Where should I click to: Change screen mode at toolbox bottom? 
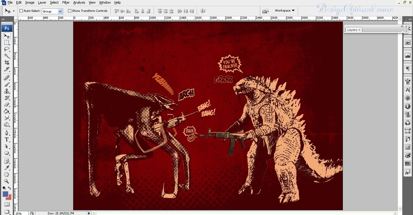pyautogui.click(x=7, y=212)
